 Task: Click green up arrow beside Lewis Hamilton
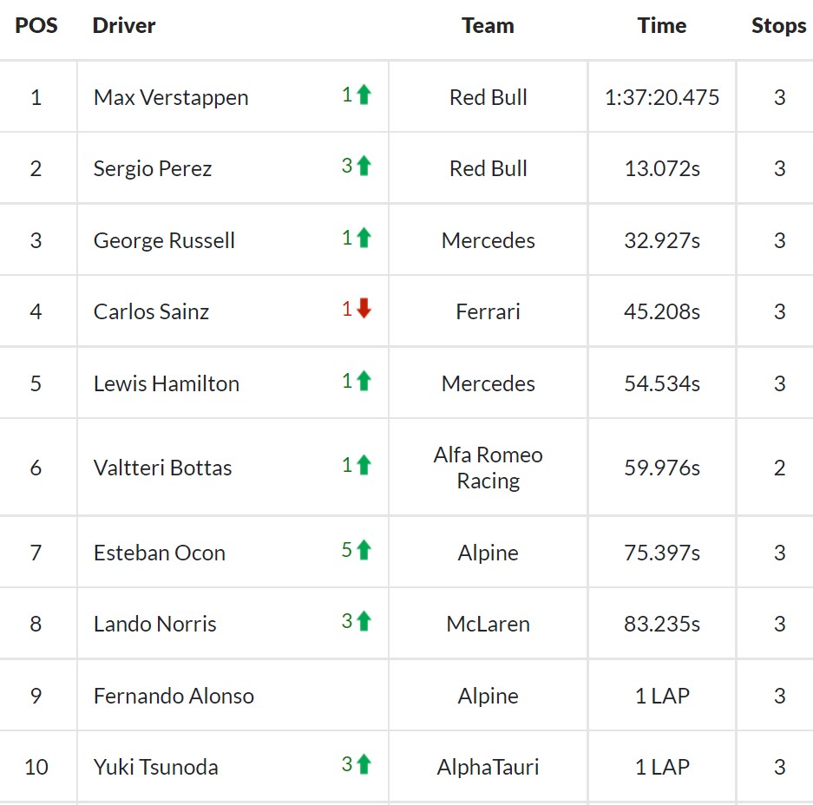[364, 381]
